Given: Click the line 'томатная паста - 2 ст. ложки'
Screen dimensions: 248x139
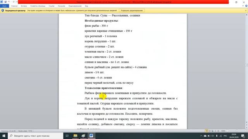Looking at the screenshot, I should click(103, 51).
